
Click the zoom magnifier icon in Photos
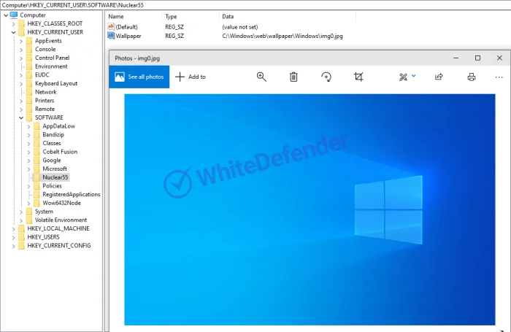(x=261, y=77)
